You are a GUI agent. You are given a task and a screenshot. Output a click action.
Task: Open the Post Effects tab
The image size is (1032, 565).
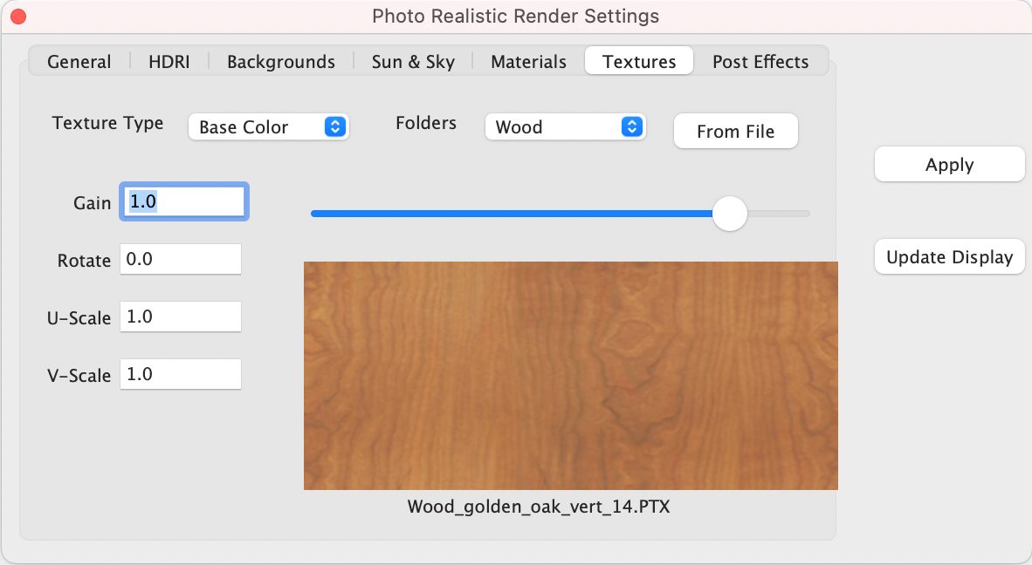point(760,61)
